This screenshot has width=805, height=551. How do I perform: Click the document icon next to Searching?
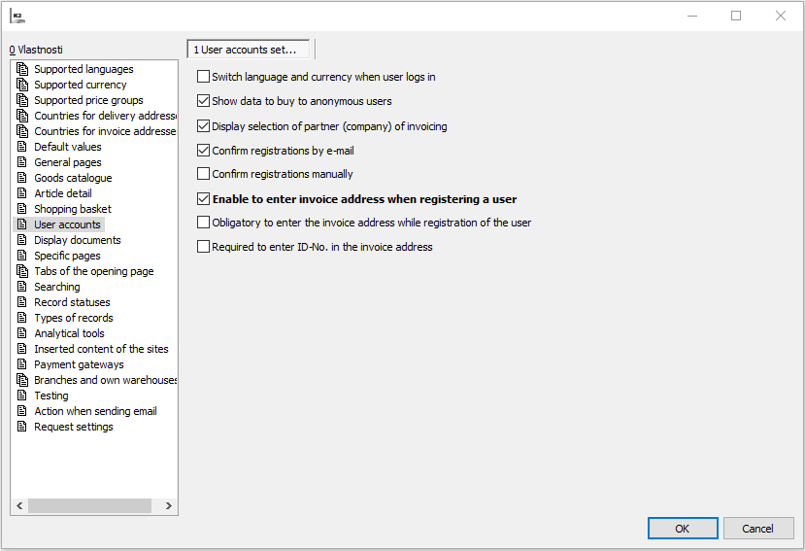(x=22, y=287)
